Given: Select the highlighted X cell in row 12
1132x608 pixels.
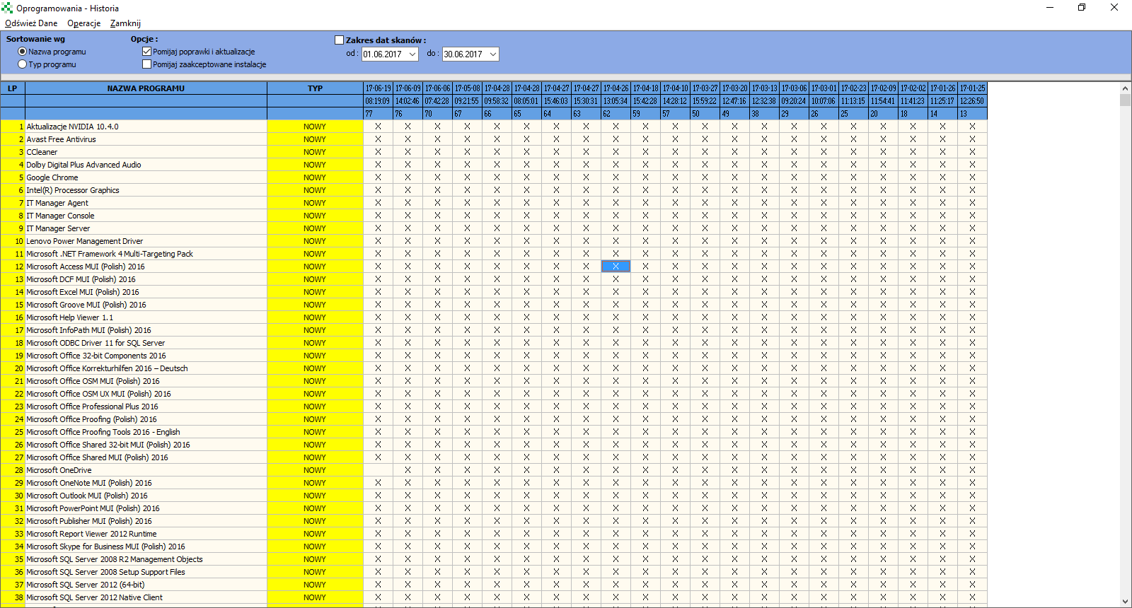Looking at the screenshot, I should pyautogui.click(x=616, y=267).
